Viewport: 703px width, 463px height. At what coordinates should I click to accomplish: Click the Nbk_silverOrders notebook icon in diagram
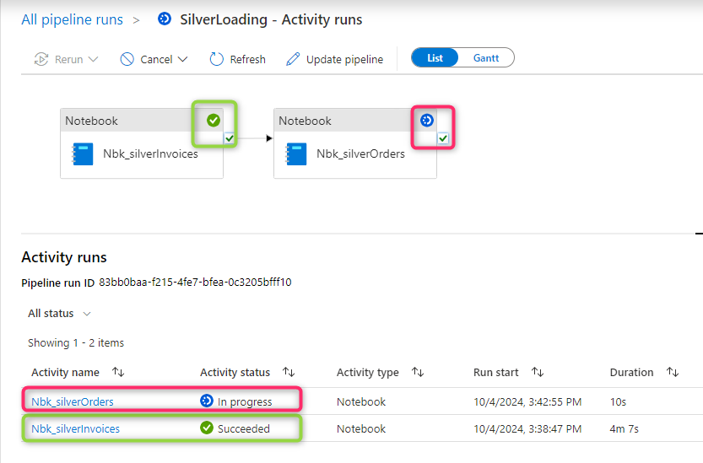pos(296,153)
